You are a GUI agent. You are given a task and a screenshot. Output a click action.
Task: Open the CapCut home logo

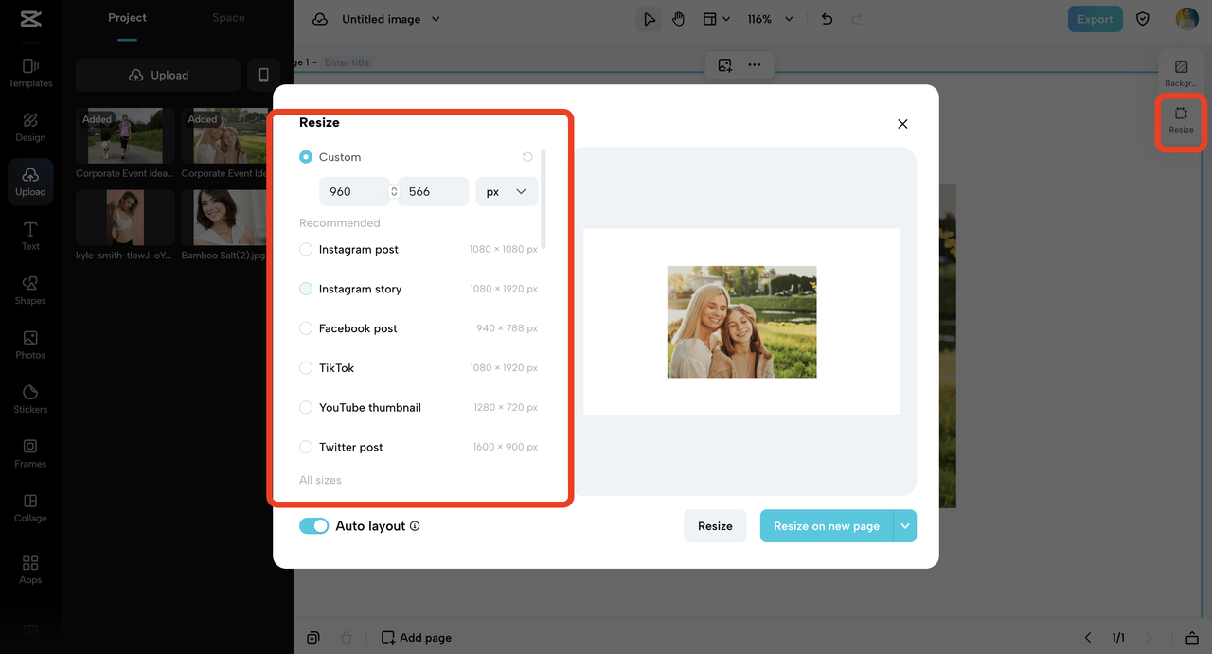click(29, 19)
